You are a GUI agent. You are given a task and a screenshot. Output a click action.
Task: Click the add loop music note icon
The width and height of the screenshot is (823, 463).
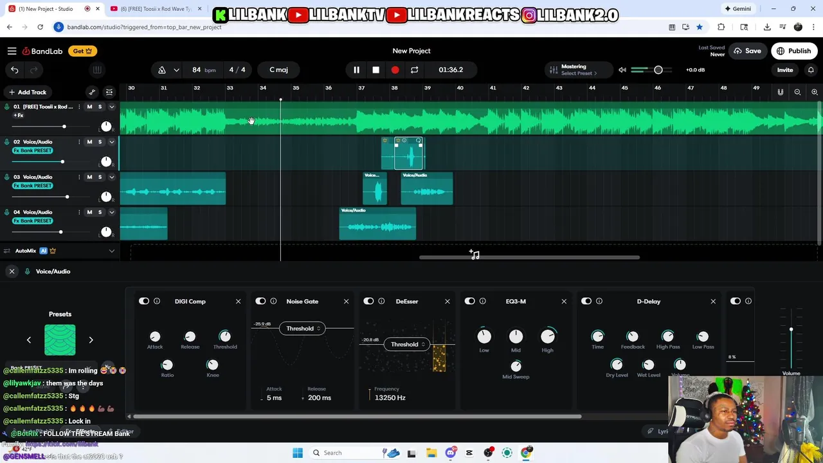(475, 255)
